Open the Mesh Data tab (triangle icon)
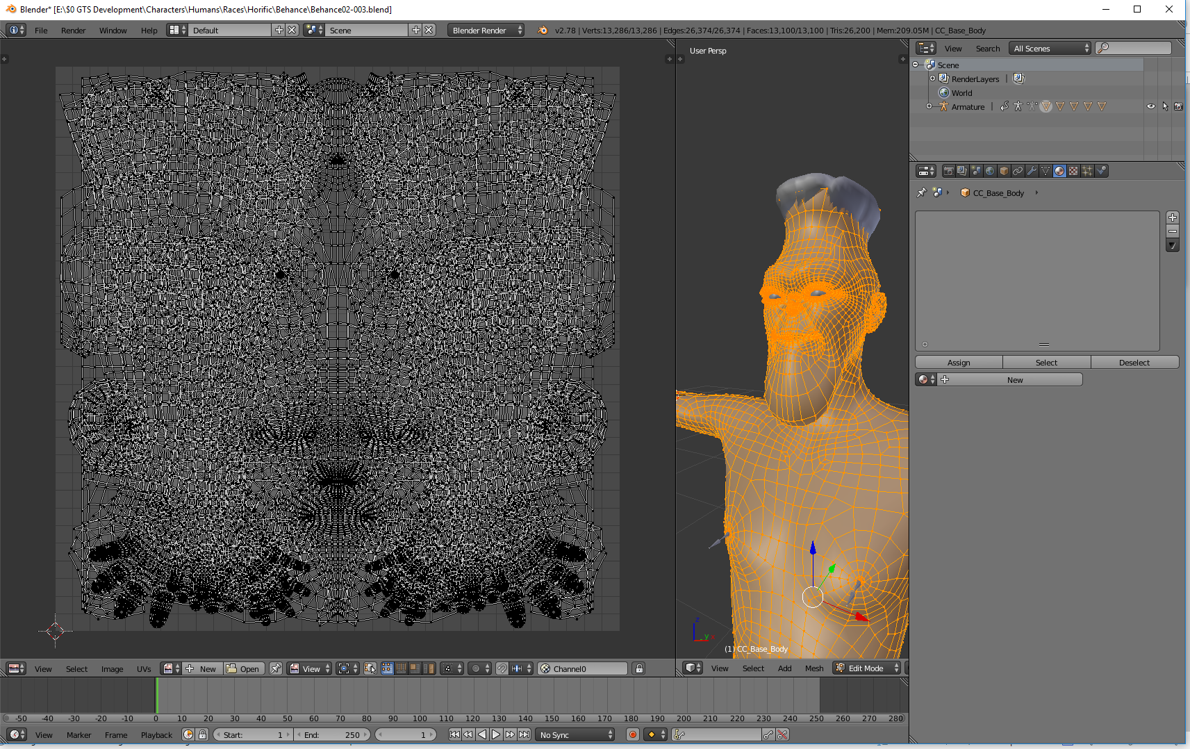Viewport: 1190px width, 749px height. 1046,171
